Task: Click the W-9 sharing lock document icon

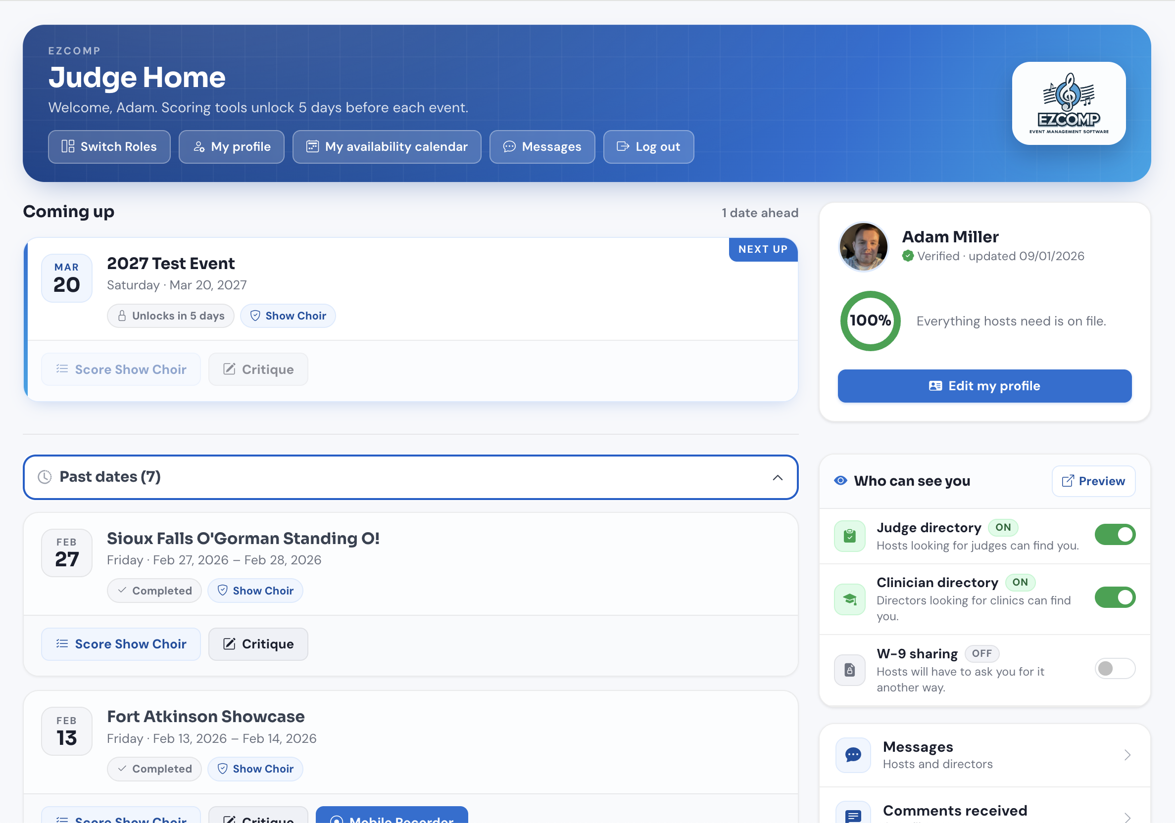Action: click(849, 670)
